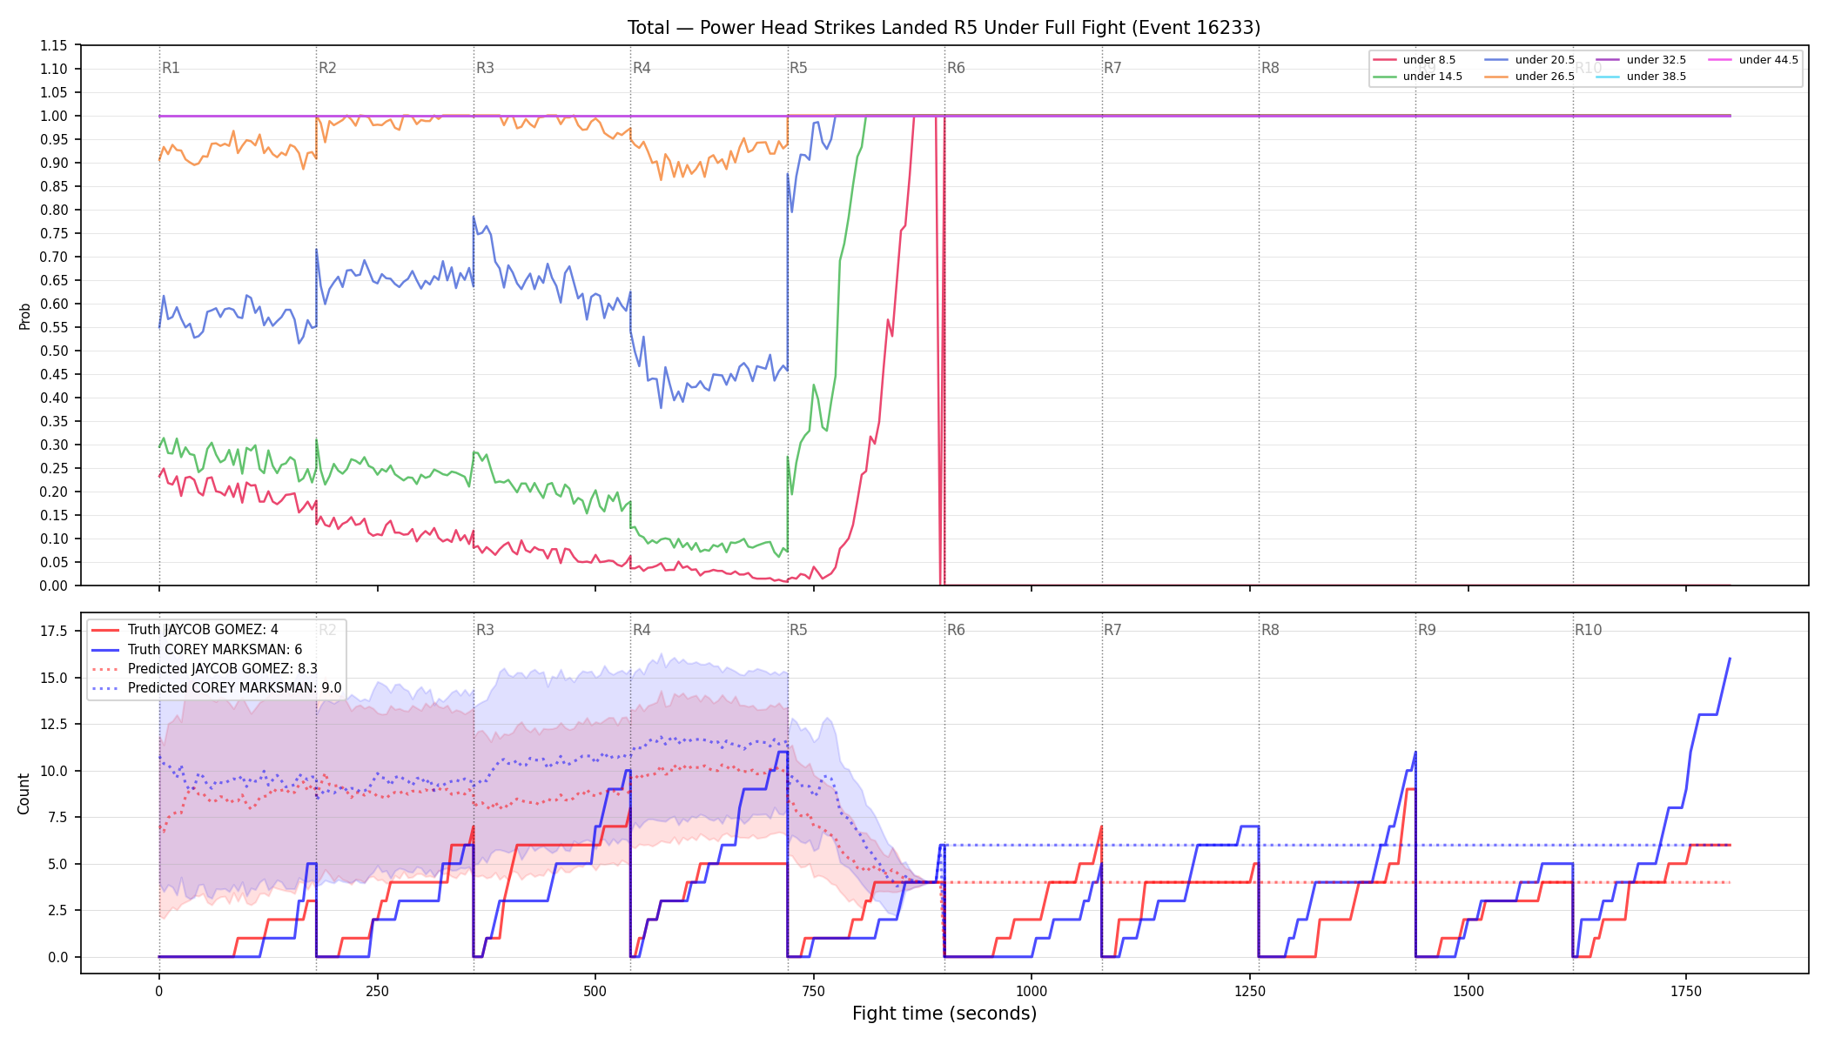Click the R5 round label in count chart
Viewport: 1828px width, 1044px height.
pos(798,630)
